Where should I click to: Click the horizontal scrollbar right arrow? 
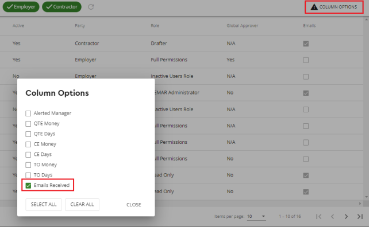click(x=360, y=203)
